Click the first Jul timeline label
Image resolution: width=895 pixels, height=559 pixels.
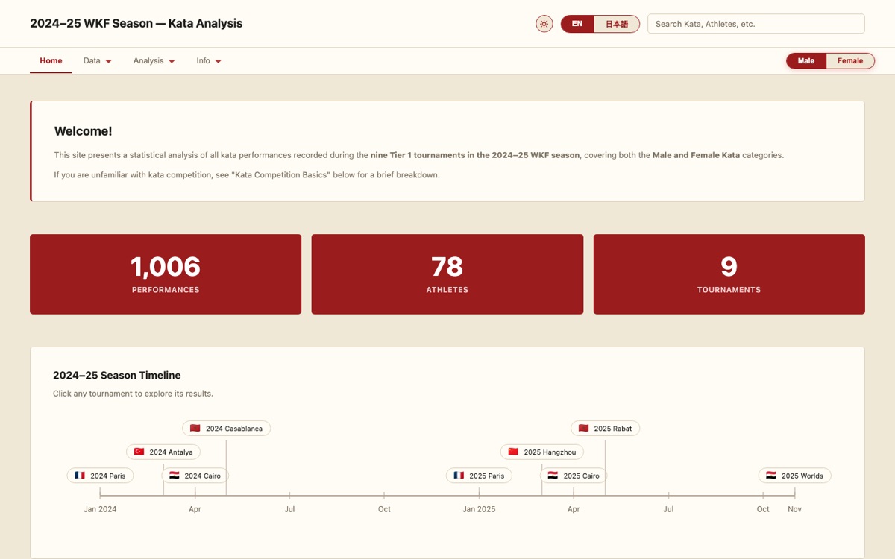[x=289, y=509]
